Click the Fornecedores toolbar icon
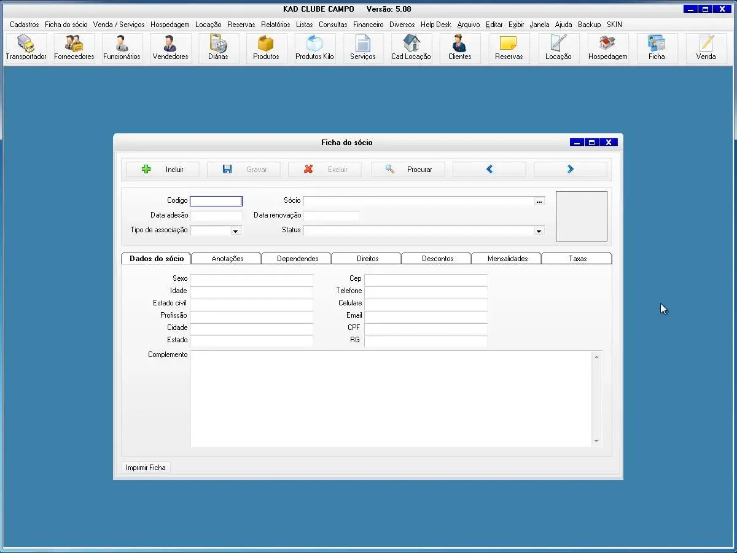The height and width of the screenshot is (553, 737). (x=74, y=48)
